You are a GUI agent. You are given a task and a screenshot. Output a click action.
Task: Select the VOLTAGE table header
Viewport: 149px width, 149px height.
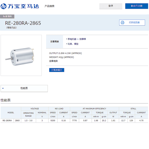coord(35,109)
